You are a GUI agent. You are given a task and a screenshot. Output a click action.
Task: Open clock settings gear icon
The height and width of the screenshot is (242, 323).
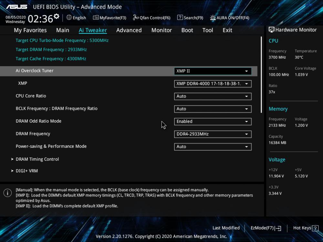tap(57, 16)
